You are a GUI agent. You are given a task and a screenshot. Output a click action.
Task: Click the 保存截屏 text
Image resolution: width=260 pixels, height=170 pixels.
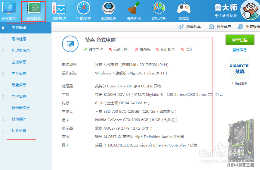tap(224, 27)
